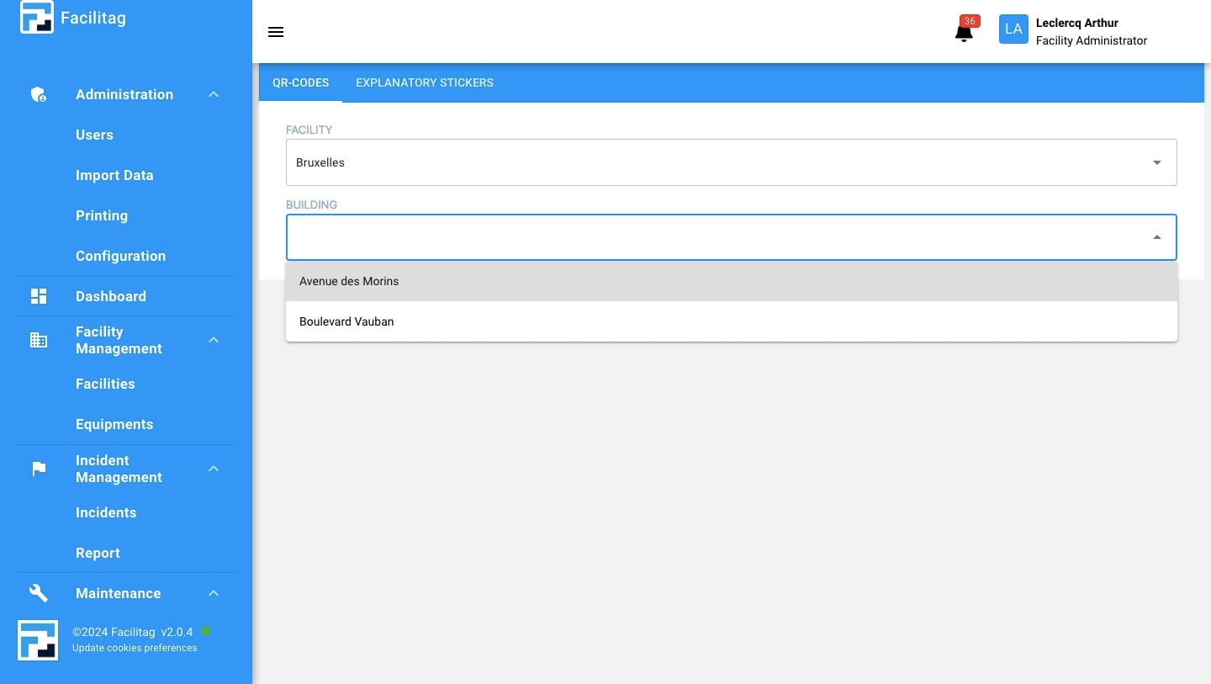The image size is (1211, 684).
Task: Click the Maintenance wrench icon
Action: point(39,593)
